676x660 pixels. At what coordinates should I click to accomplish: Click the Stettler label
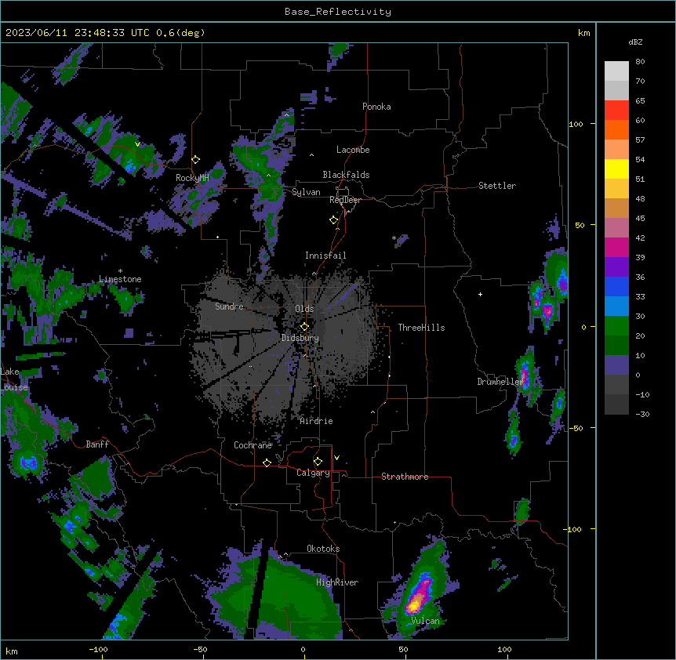point(497,186)
